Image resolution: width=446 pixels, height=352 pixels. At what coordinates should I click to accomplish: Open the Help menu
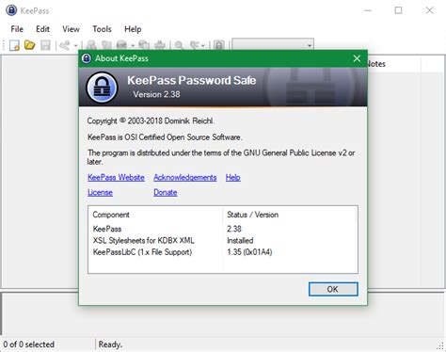[x=133, y=29]
